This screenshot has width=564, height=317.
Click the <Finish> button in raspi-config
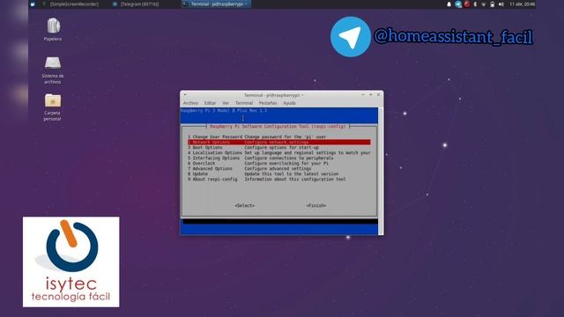click(316, 205)
